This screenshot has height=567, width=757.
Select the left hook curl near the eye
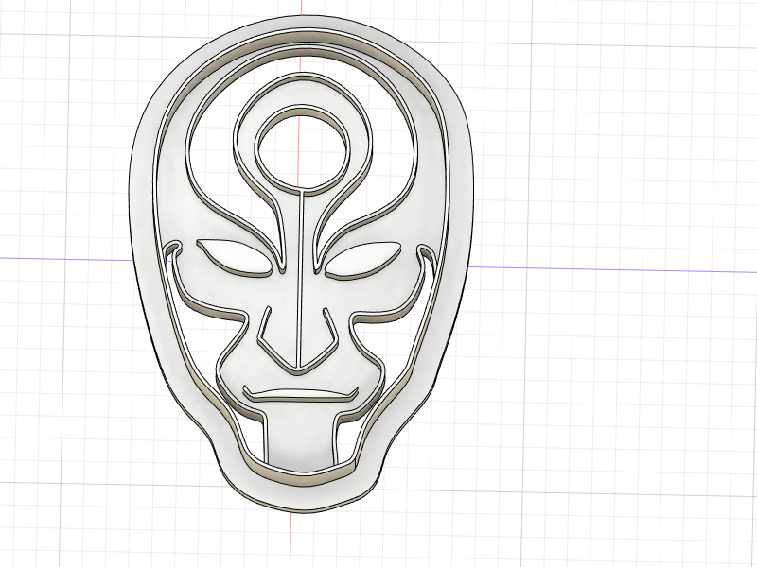click(x=173, y=250)
